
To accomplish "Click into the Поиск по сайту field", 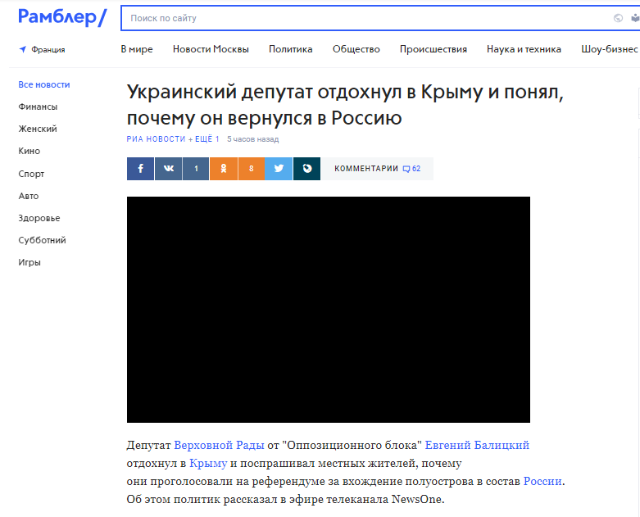I will [x=361, y=18].
